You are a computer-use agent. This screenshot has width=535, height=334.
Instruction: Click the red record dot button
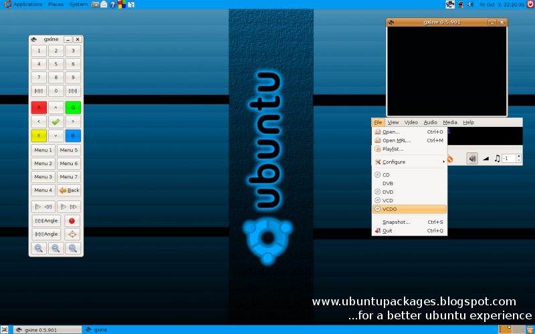click(x=72, y=221)
